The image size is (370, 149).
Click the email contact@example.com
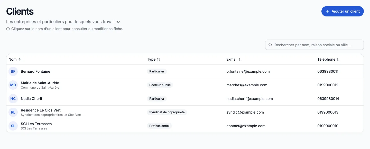coord(246,126)
